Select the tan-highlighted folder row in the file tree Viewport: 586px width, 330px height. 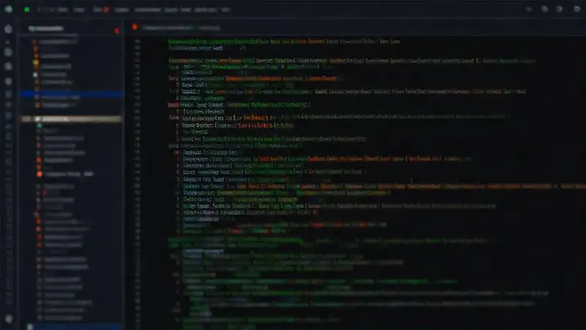point(72,119)
